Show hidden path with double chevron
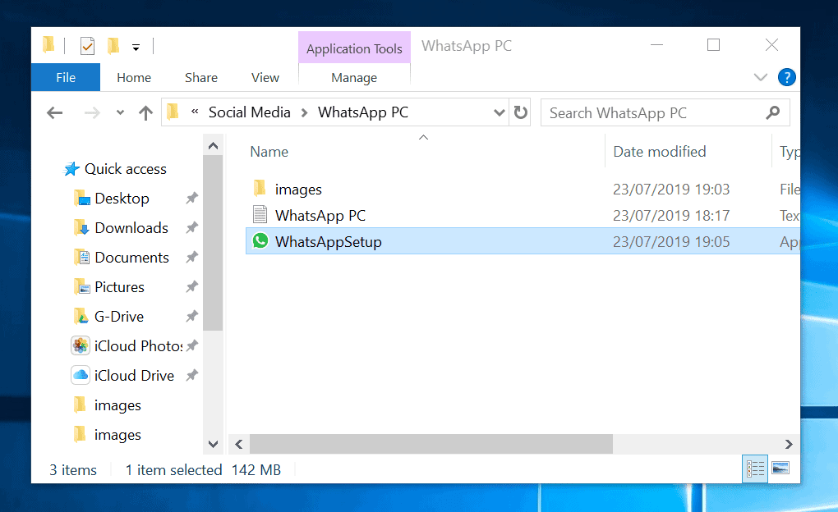The height and width of the screenshot is (512, 838). (x=195, y=112)
